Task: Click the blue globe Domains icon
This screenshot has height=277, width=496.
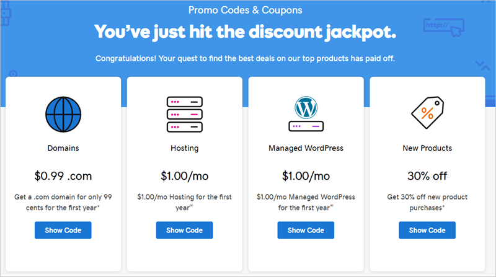Action: [63, 114]
